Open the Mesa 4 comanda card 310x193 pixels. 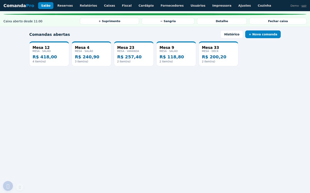91,54
